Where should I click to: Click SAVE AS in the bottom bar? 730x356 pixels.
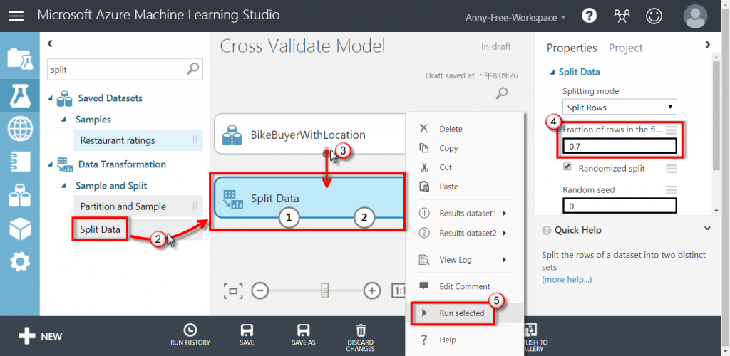[x=303, y=335]
